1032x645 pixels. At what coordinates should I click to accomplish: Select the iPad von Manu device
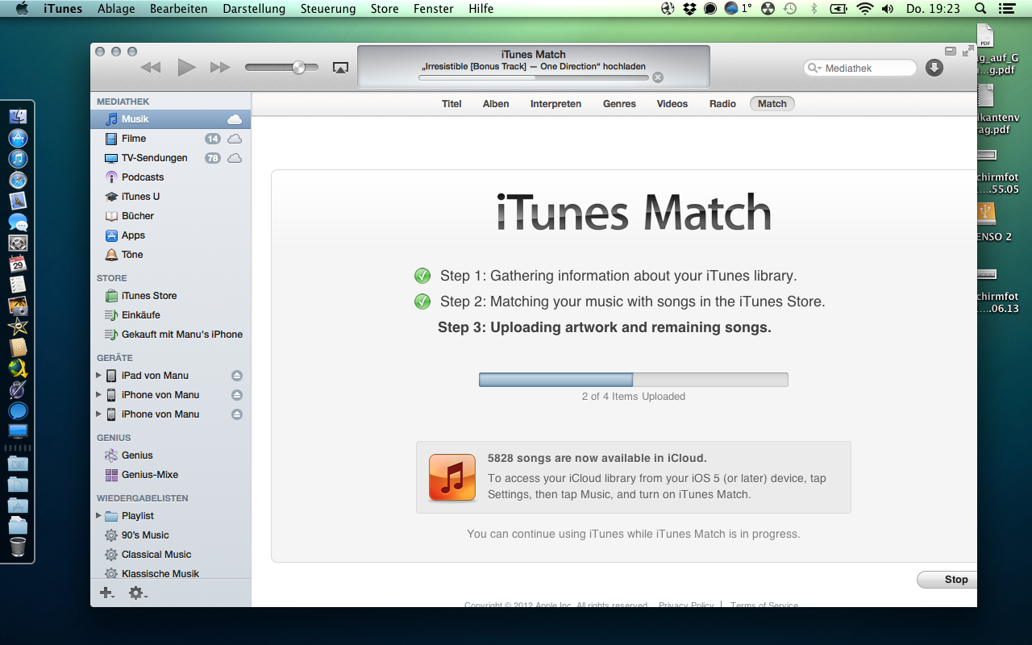click(171, 376)
